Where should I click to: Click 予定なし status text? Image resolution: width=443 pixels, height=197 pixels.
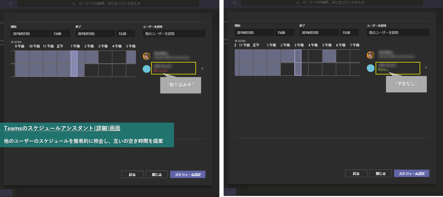click(x=383, y=70)
